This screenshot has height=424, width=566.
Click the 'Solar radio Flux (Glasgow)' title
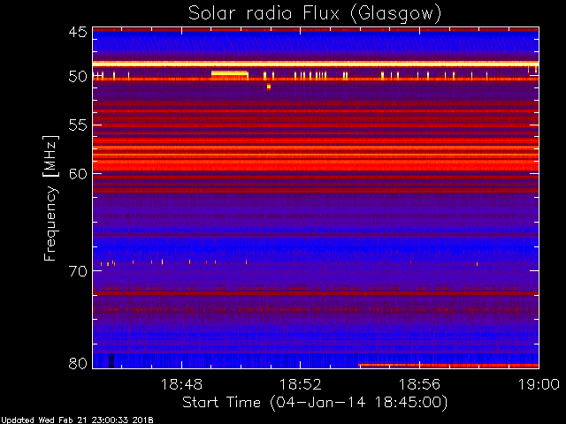coord(315,14)
